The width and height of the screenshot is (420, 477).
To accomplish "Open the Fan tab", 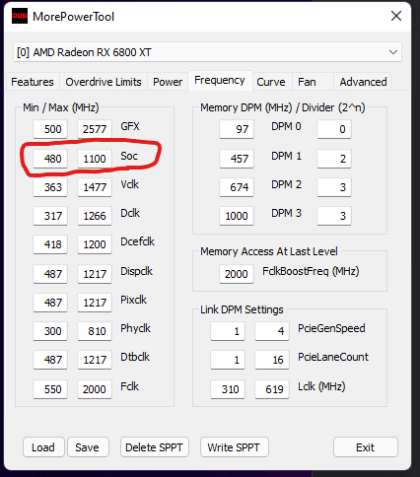I will coord(307,82).
